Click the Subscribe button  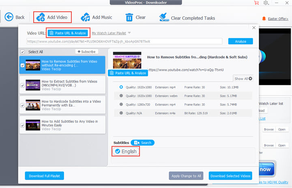(x=86, y=52)
